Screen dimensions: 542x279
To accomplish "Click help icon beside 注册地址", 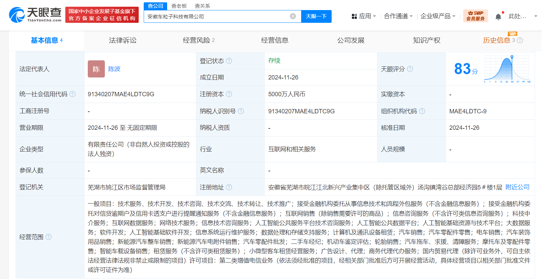I will (x=229, y=187).
